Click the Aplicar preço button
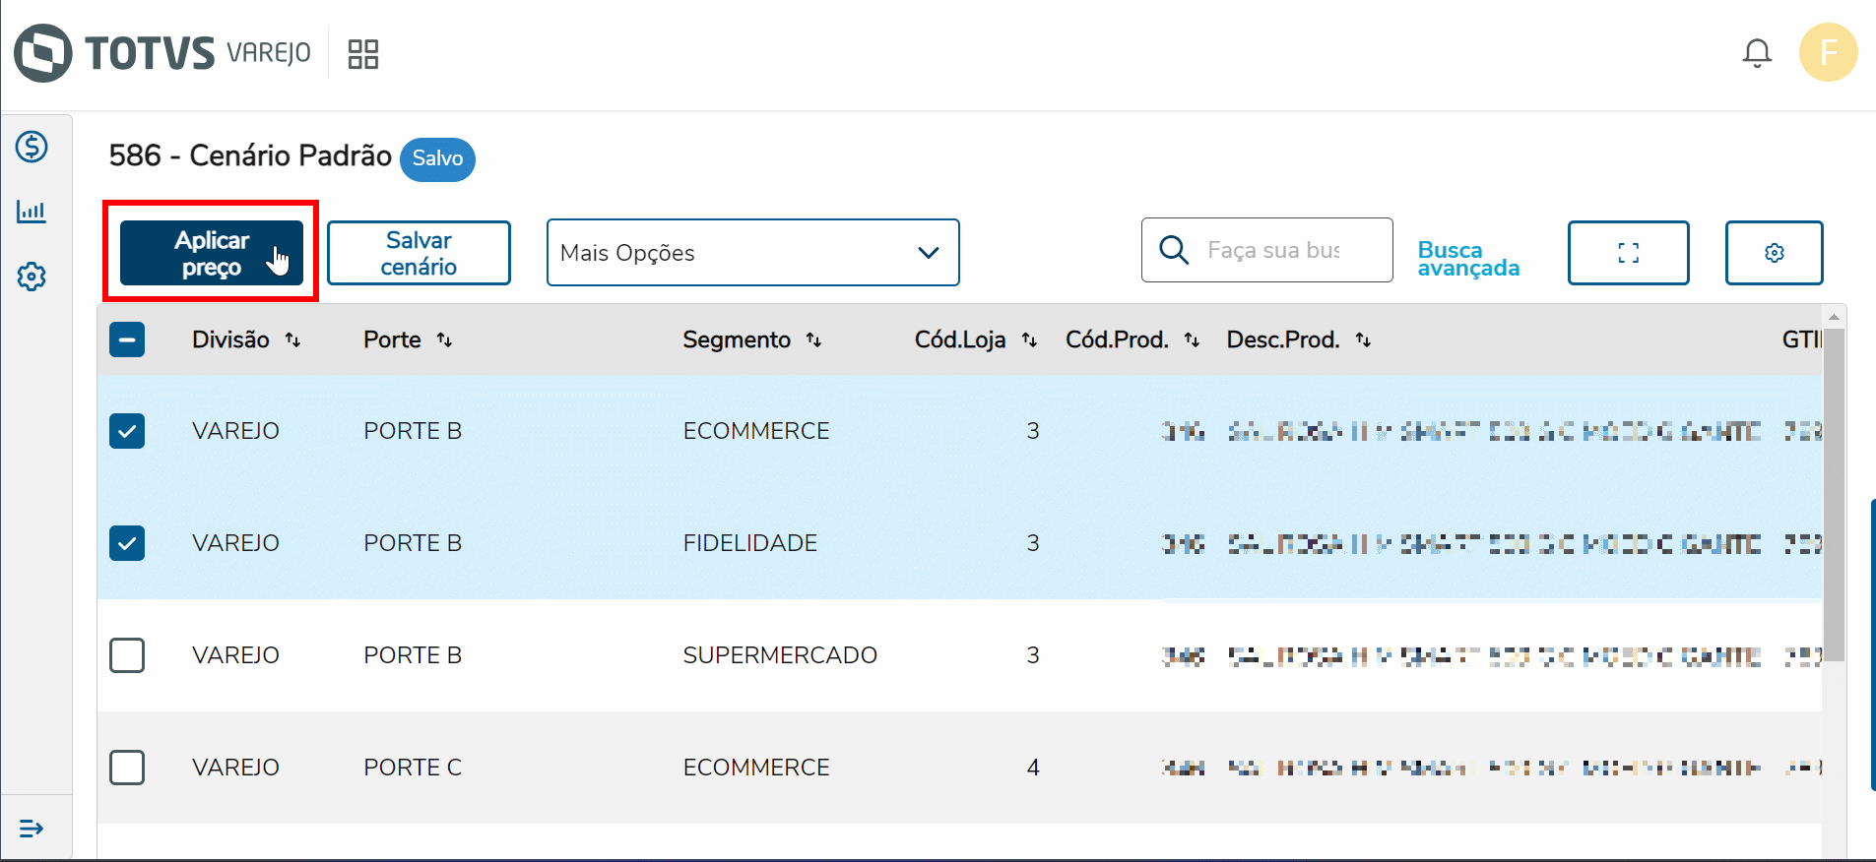 pyautogui.click(x=211, y=253)
